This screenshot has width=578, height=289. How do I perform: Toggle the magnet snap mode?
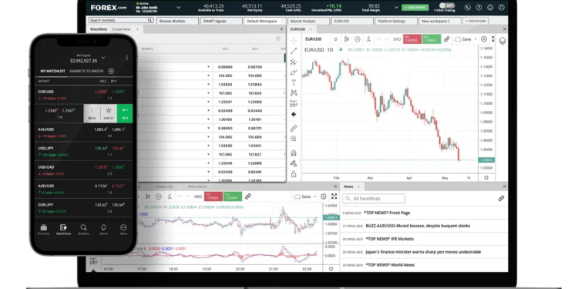pyautogui.click(x=294, y=153)
